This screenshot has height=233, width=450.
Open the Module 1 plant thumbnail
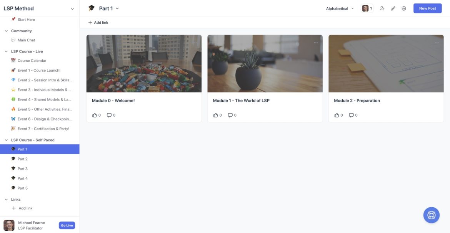pos(265,64)
